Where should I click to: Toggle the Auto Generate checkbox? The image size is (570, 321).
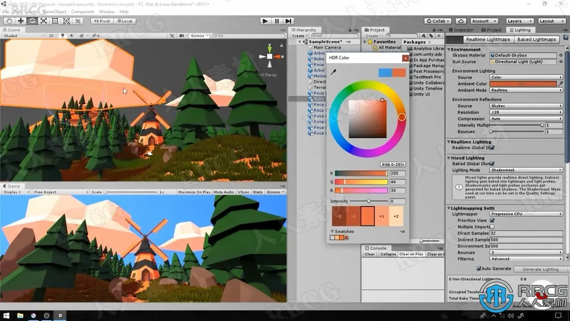point(479,268)
